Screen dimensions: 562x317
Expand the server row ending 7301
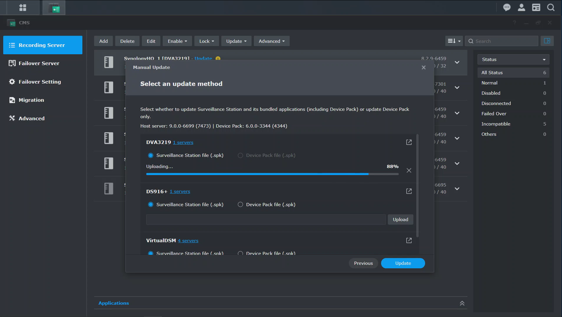click(x=457, y=87)
